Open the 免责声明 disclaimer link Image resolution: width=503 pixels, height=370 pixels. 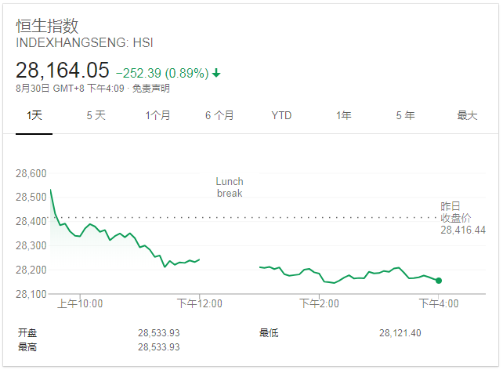150,89
